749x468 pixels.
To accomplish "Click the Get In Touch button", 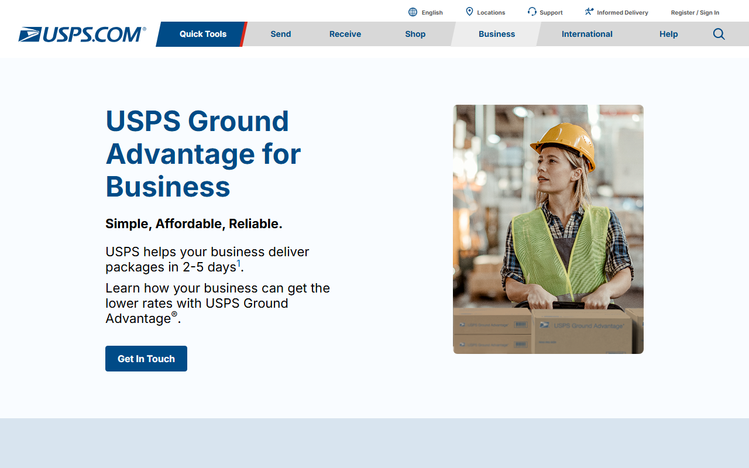I will point(146,359).
